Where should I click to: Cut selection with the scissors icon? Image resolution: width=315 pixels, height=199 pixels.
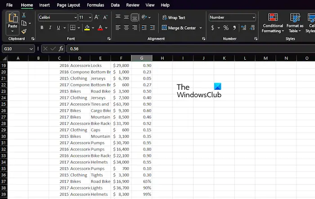pyautogui.click(x=24, y=15)
